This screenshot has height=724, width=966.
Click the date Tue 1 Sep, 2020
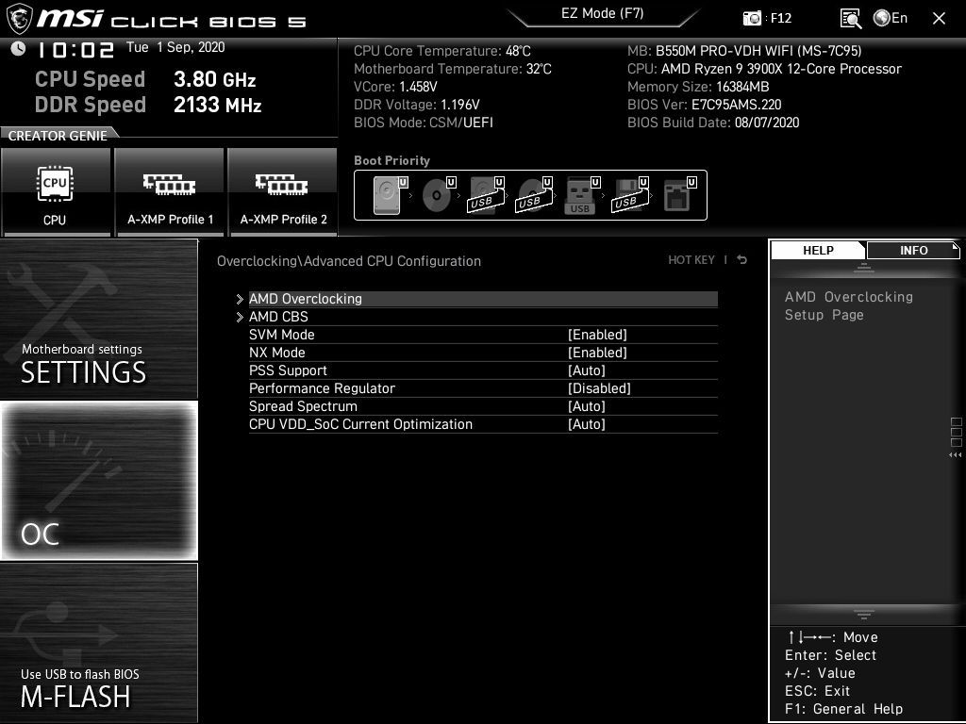point(175,47)
